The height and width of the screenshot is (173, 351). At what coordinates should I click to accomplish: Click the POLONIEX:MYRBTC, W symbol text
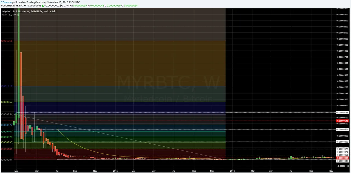tap(13, 5)
